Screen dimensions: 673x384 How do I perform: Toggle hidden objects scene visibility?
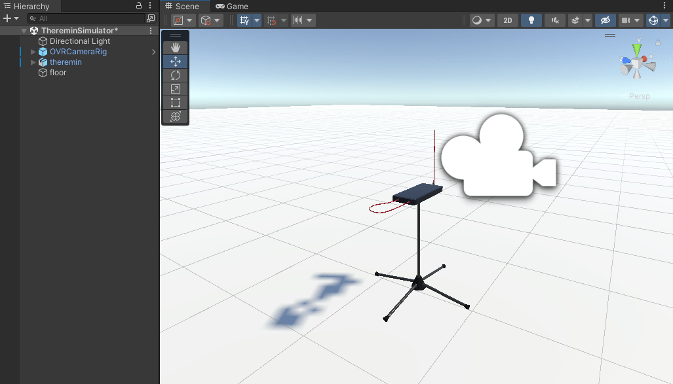[606, 20]
